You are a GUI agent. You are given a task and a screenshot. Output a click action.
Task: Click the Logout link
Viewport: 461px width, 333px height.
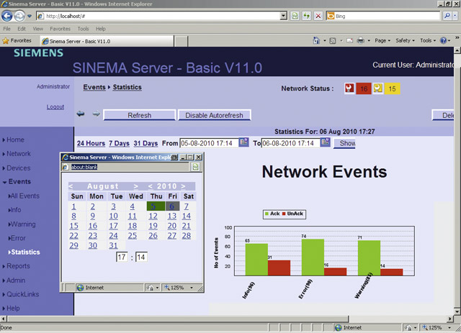click(x=55, y=106)
